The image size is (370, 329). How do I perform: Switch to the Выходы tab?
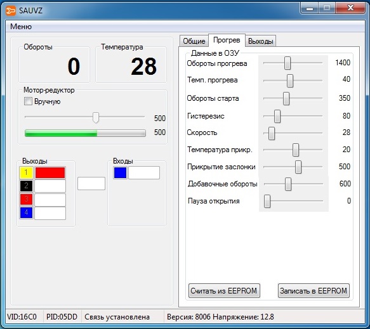(x=260, y=41)
